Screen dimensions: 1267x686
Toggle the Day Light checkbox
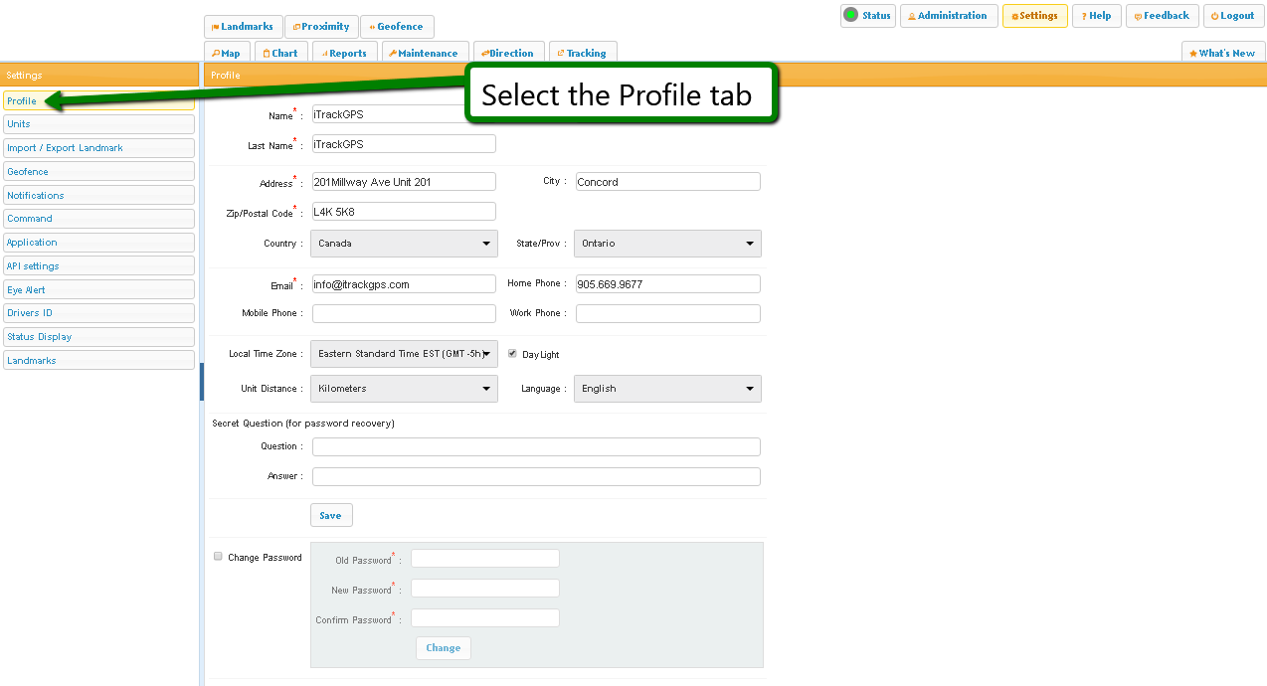coord(513,354)
